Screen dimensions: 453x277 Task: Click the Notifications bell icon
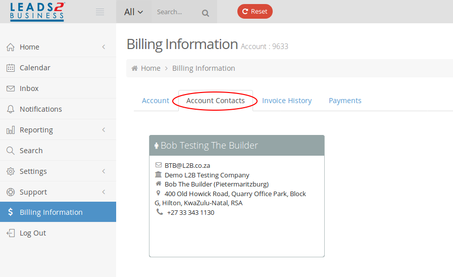(x=11, y=109)
